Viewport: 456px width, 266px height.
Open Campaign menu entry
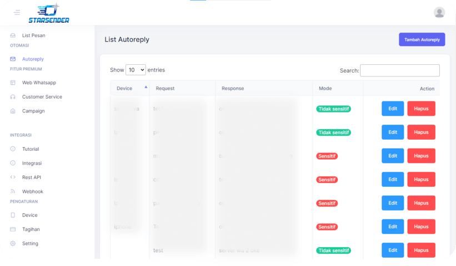pyautogui.click(x=33, y=111)
